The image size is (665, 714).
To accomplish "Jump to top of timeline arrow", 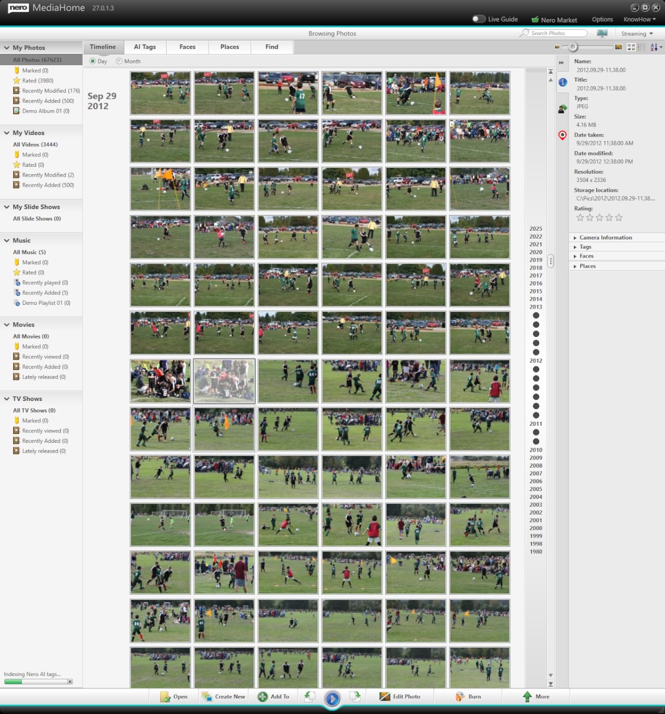I will (x=551, y=72).
